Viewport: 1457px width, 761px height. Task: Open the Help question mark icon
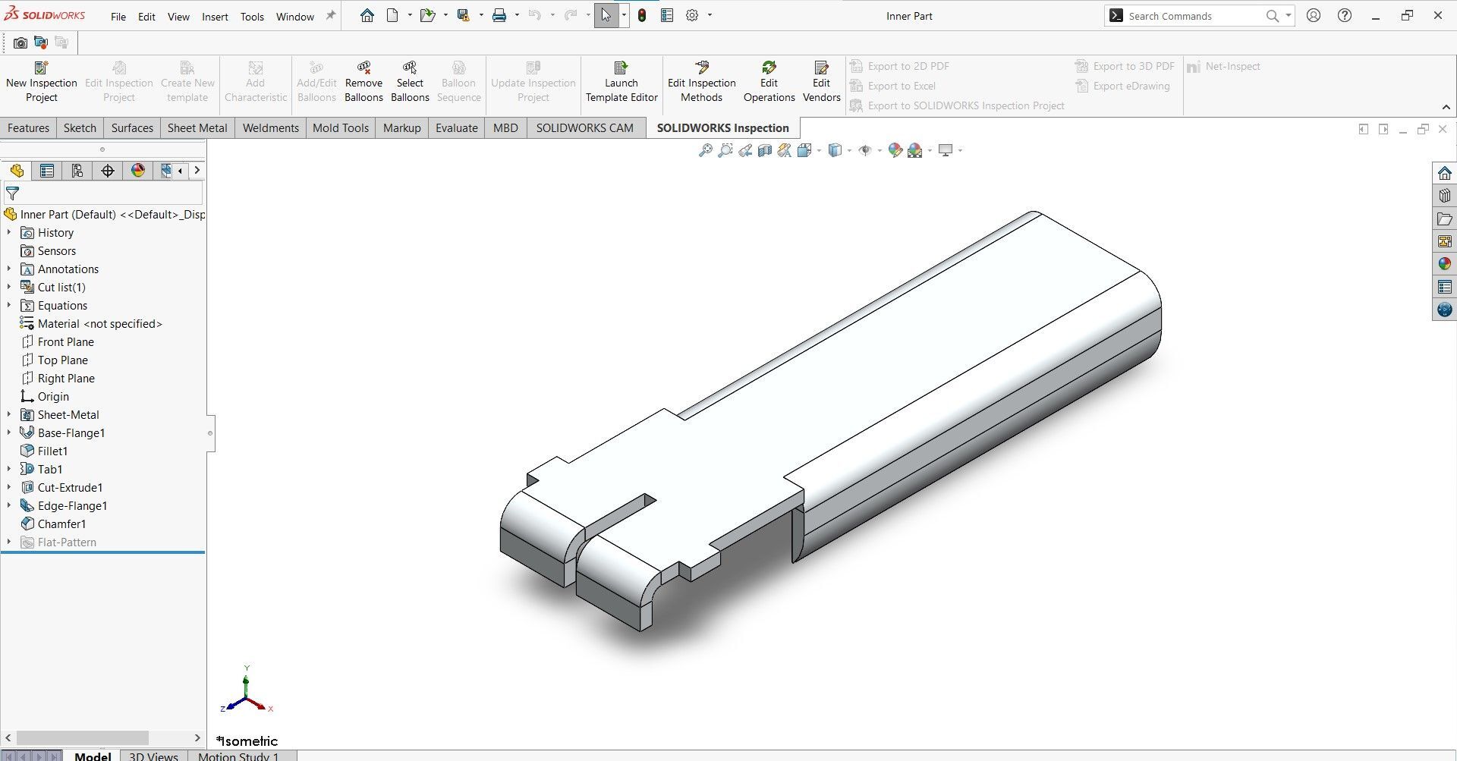click(x=1345, y=15)
